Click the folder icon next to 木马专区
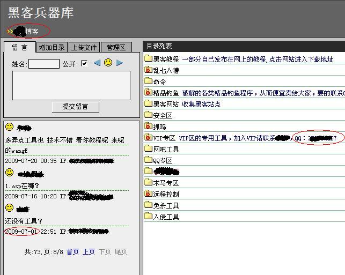The image size is (345, 275). click(149, 183)
